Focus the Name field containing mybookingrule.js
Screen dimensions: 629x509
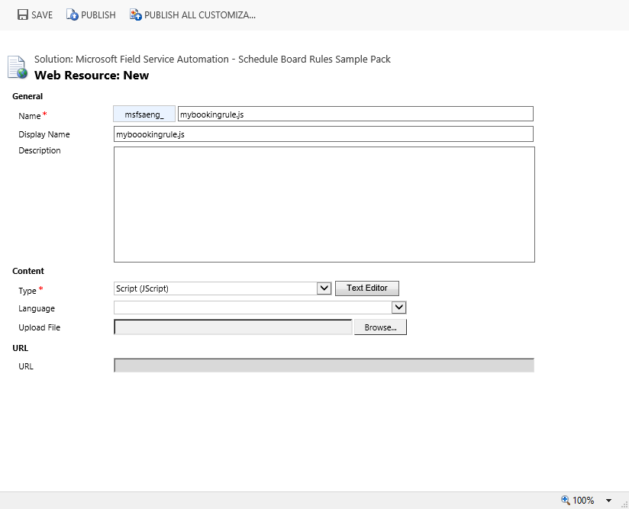tap(356, 114)
